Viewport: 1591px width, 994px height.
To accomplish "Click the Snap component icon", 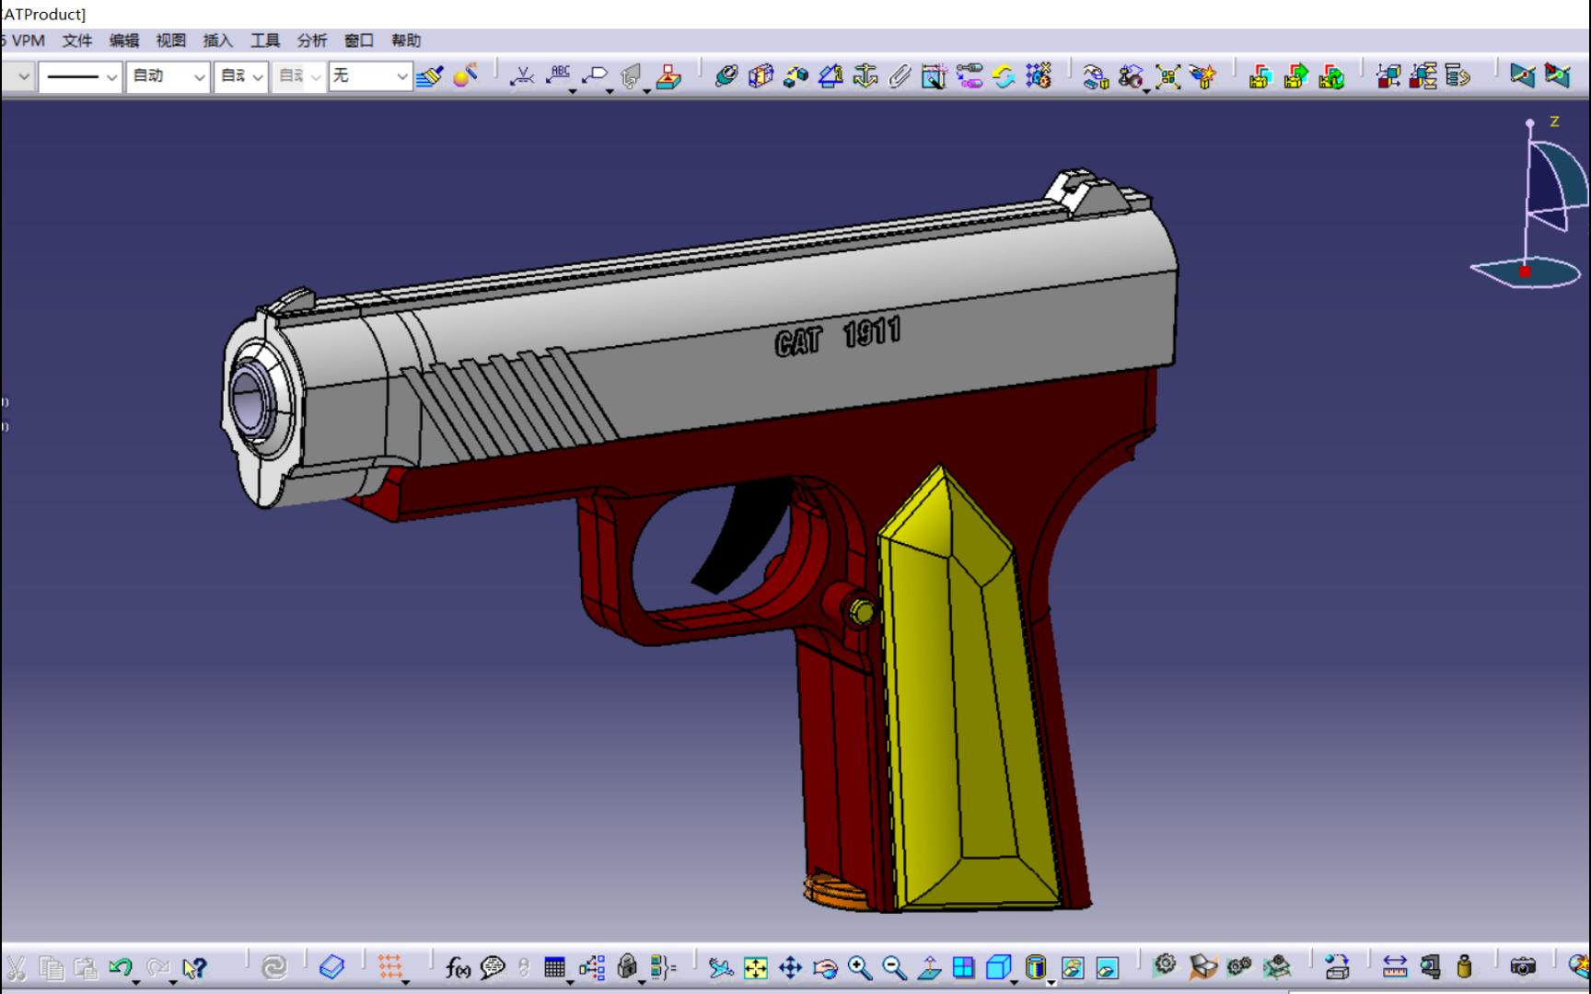I will pyautogui.click(x=1132, y=76).
